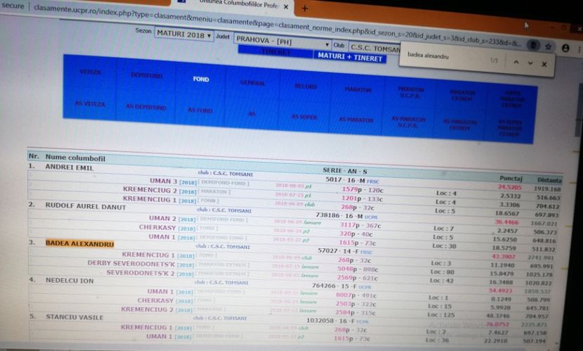Close the find-in-page search bar
The height and width of the screenshot is (351, 583).
click(545, 64)
